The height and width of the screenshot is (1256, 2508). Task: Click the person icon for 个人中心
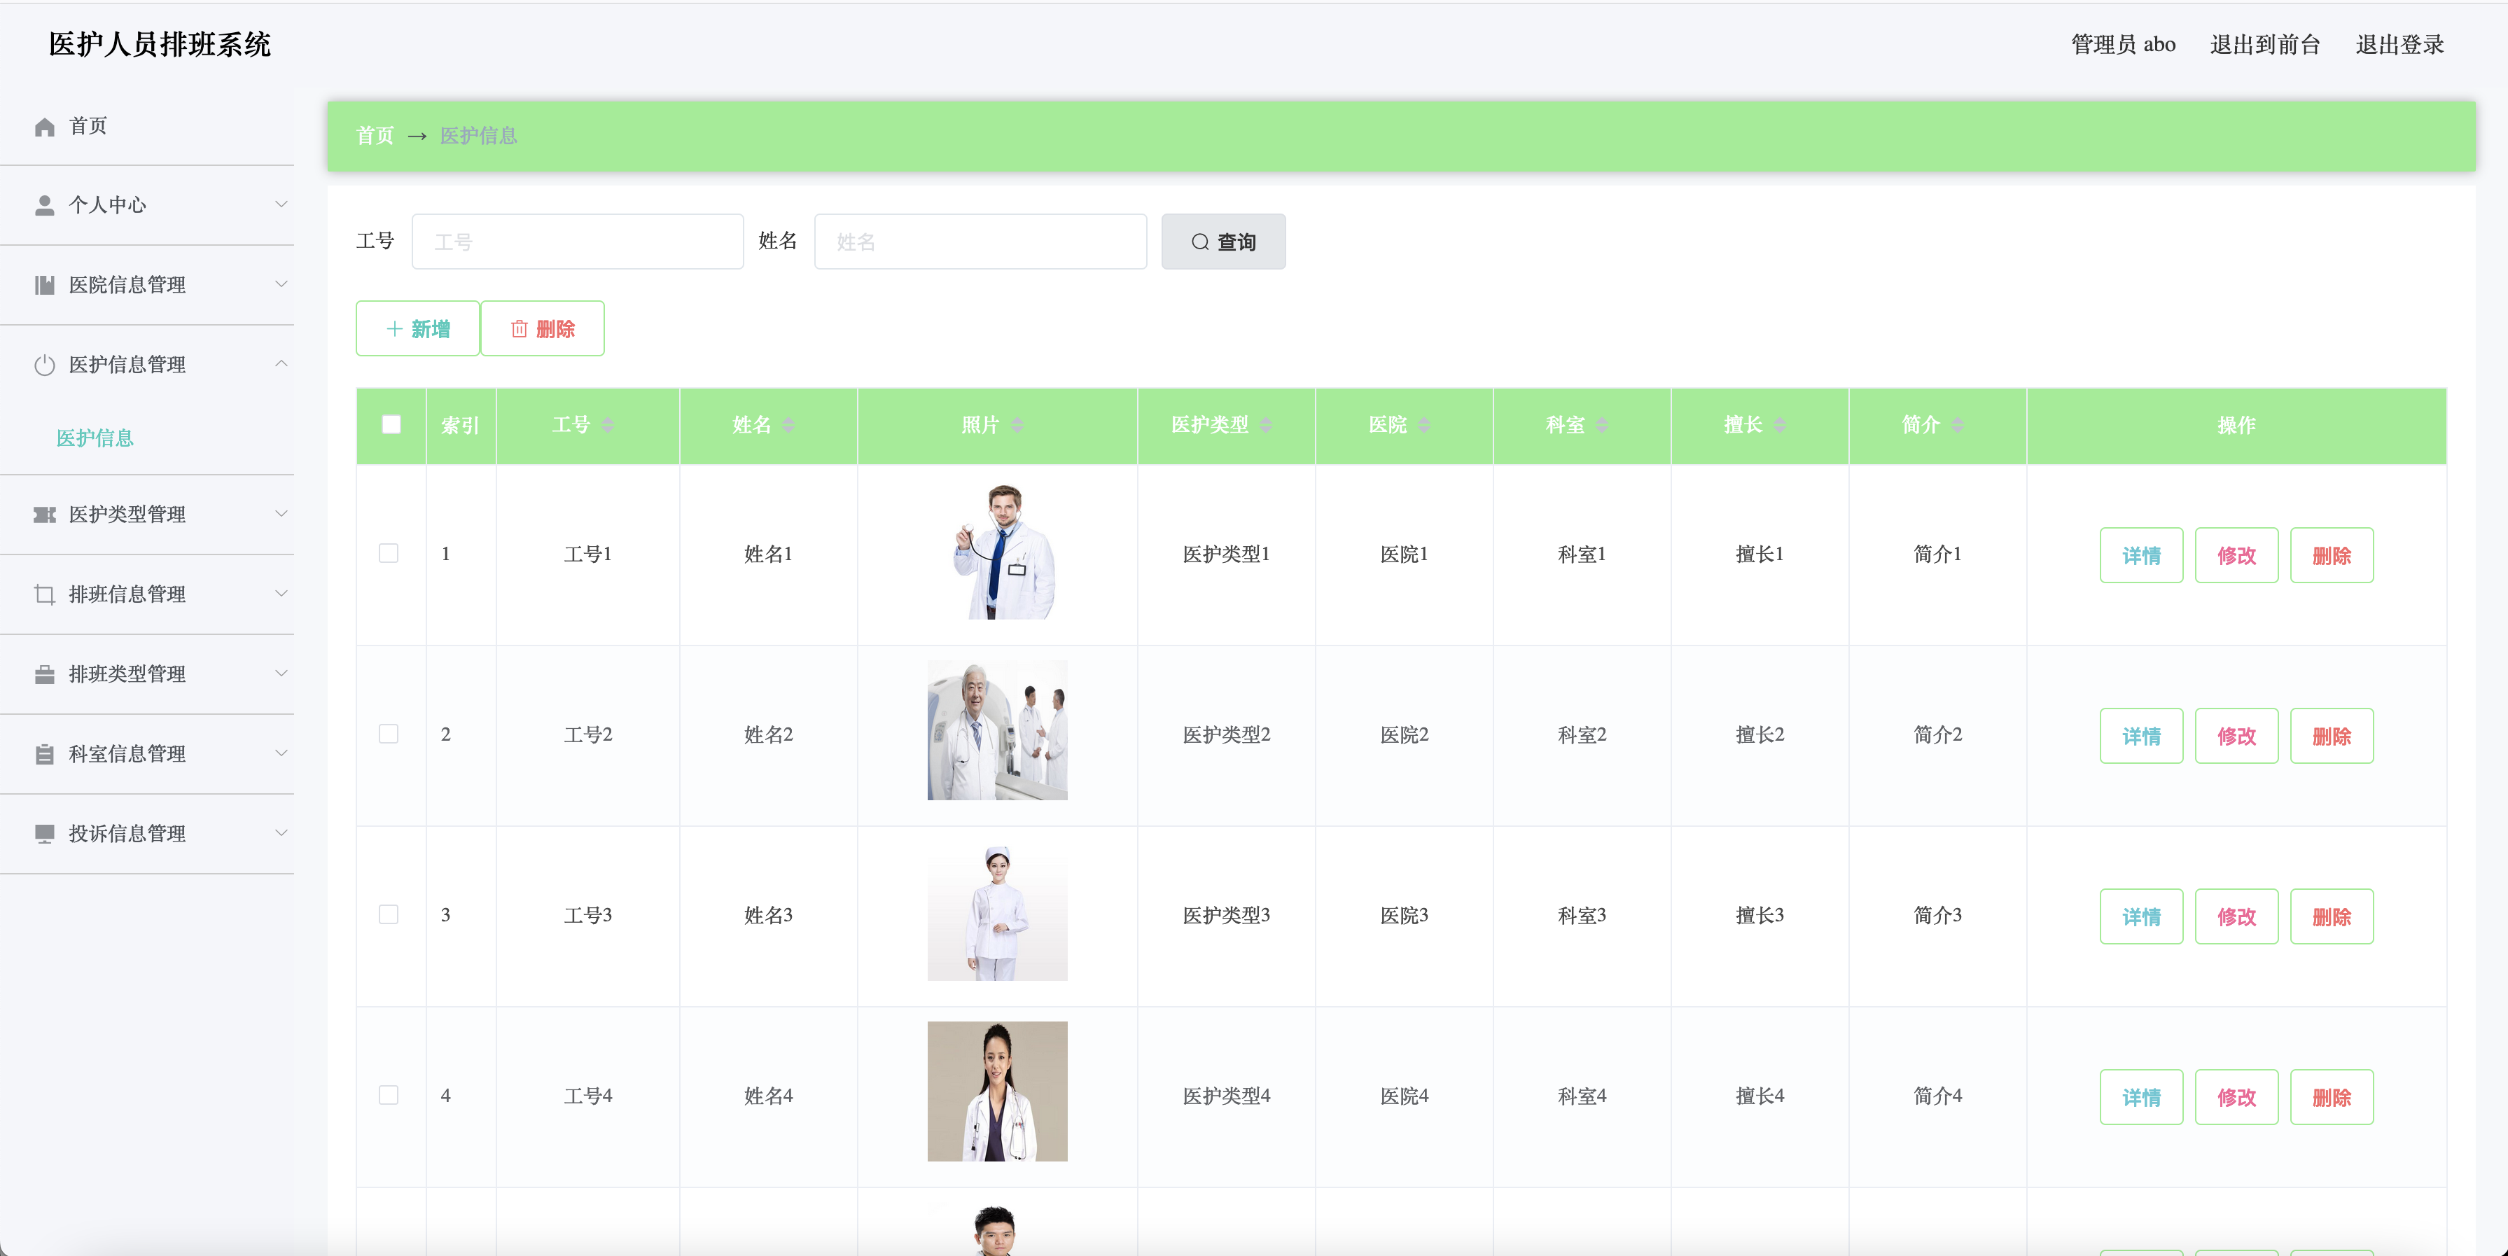coord(45,205)
